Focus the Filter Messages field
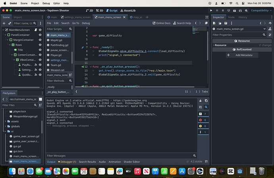The width and height of the screenshot is (274, 178). (x=121, y=156)
